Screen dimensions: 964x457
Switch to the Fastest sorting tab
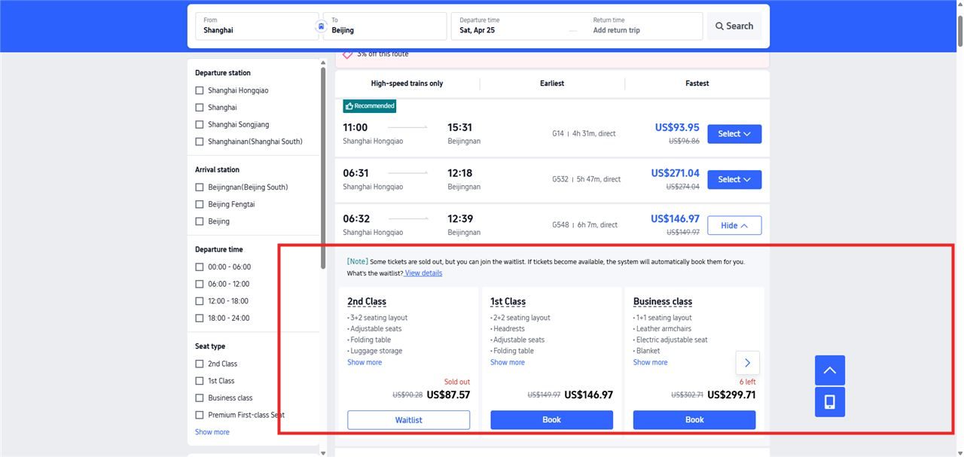(697, 84)
